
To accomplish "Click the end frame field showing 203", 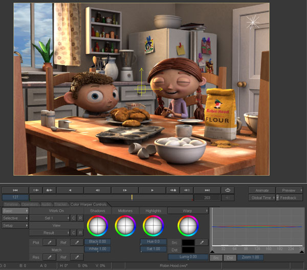I will pyautogui.click(x=207, y=198).
